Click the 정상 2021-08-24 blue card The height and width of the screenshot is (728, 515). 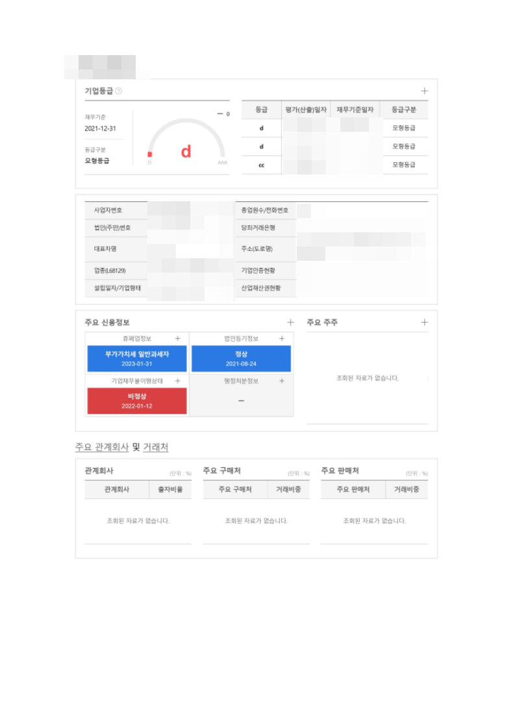(241, 358)
